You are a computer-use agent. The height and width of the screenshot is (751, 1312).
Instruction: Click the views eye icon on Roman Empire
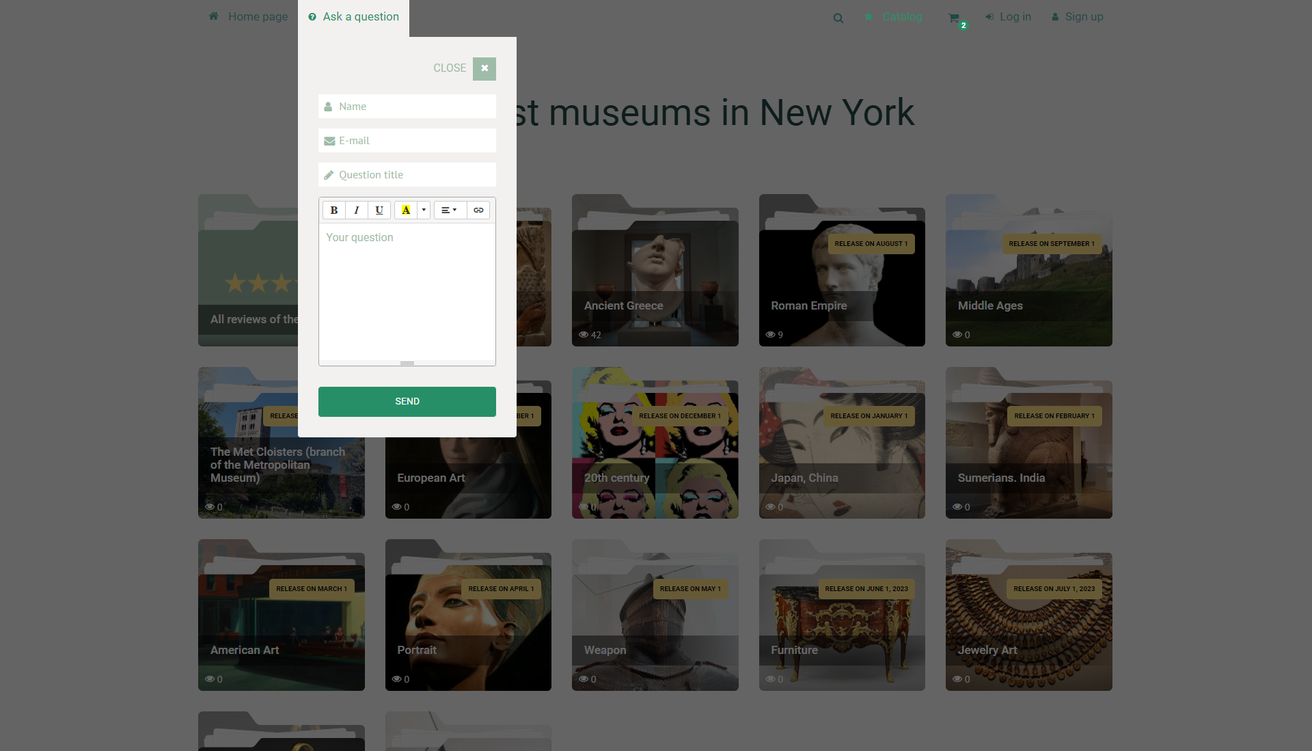770,335
